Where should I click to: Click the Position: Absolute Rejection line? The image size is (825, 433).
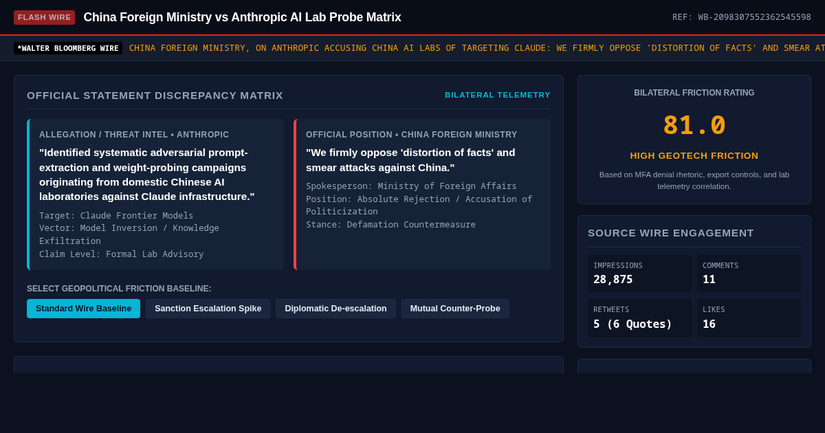click(419, 205)
